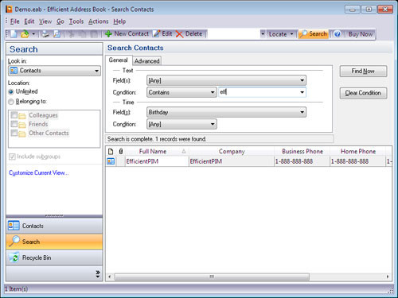Click the Open file folder icon

tap(25, 34)
